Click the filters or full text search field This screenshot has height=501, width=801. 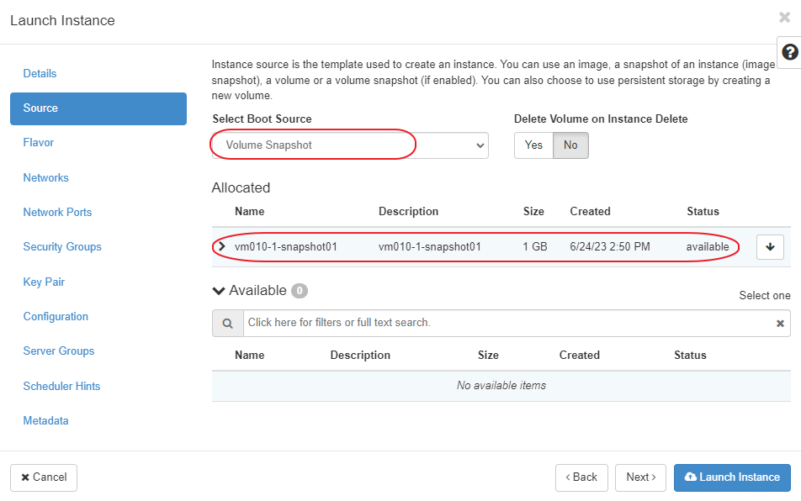tap(505, 323)
